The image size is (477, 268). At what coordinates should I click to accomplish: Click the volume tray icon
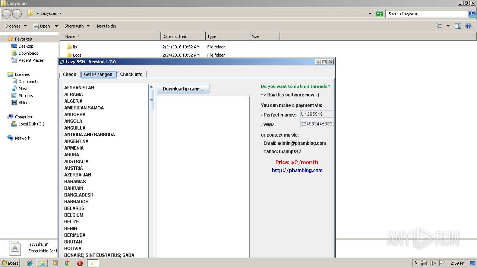coord(433,263)
